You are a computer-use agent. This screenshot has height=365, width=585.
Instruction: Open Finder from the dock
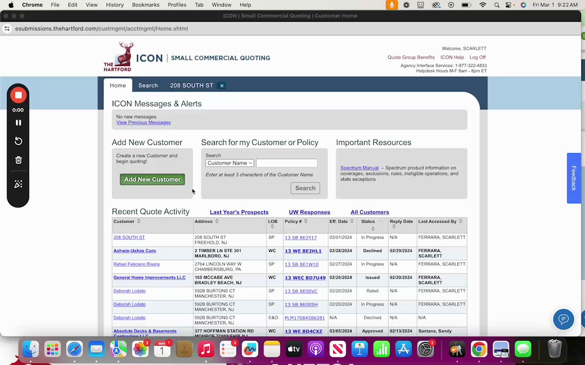coord(30,349)
